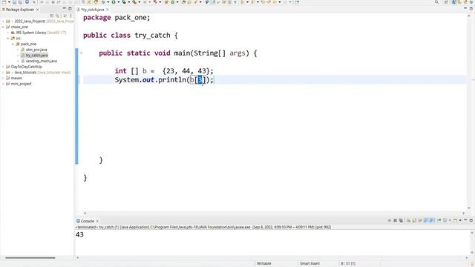Collapse the pack_one package node

(x=13, y=44)
